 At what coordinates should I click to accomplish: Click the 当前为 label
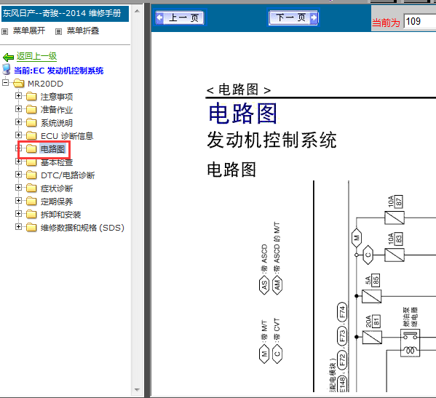(386, 23)
